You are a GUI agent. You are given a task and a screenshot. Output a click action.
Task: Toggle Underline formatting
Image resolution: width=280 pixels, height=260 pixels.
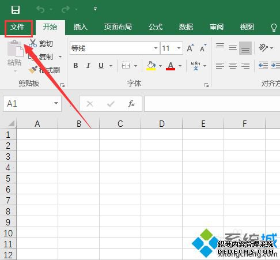pyautogui.click(x=101, y=66)
